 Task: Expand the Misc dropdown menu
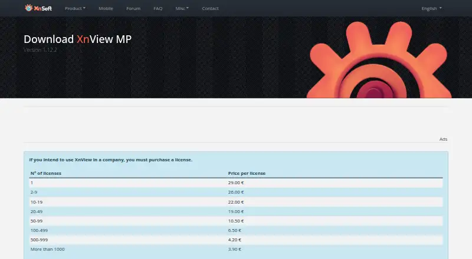click(x=182, y=8)
